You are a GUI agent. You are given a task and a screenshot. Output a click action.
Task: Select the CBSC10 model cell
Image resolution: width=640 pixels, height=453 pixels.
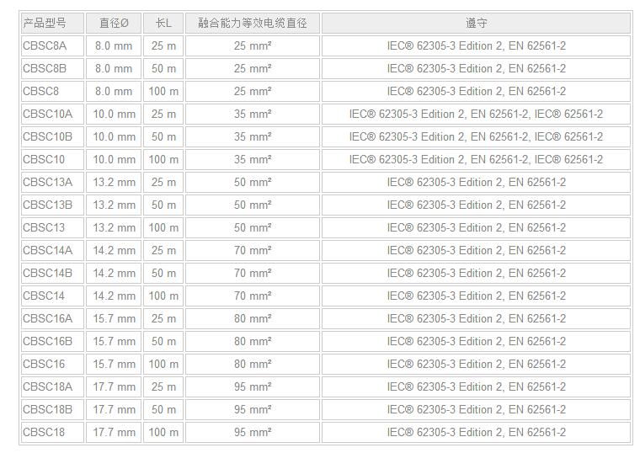(44, 159)
